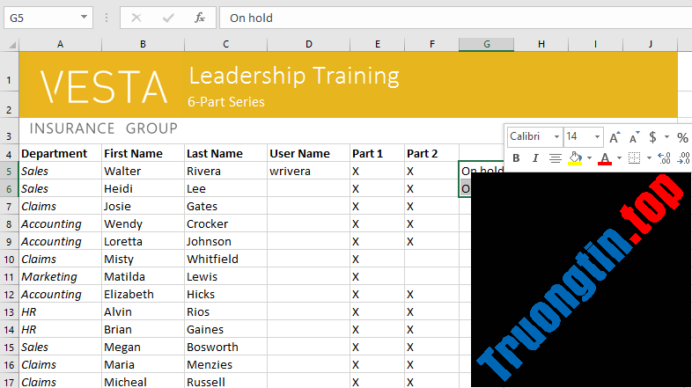This screenshot has height=388, width=692.
Task: Select column H header
Action: [x=541, y=44]
